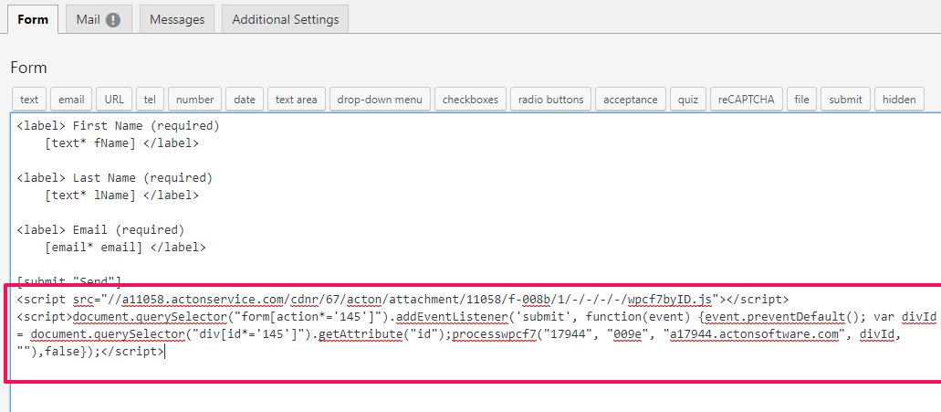This screenshot has width=941, height=412.
Task: Insert a date field tag
Action: click(x=245, y=99)
